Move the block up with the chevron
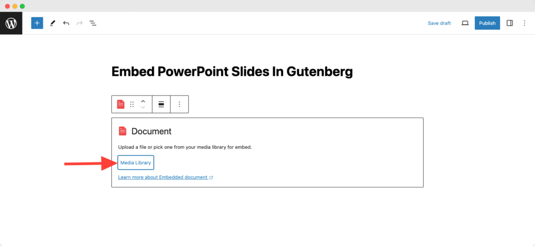 [143, 101]
